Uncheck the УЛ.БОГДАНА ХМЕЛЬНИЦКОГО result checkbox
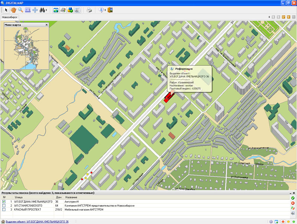This screenshot has height=224, width=297. tap(4, 201)
